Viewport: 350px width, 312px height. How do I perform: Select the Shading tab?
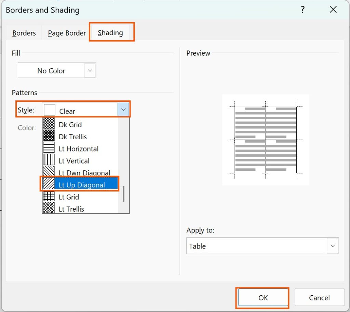pos(110,33)
